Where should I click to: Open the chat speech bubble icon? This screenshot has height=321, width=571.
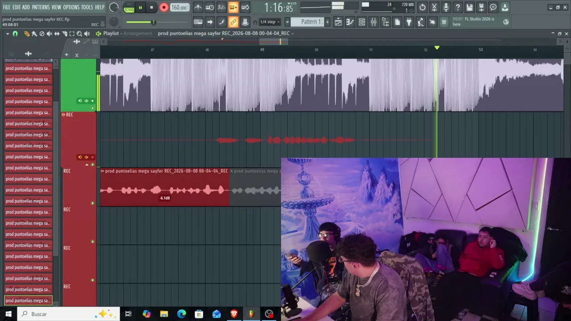pyautogui.click(x=493, y=7)
